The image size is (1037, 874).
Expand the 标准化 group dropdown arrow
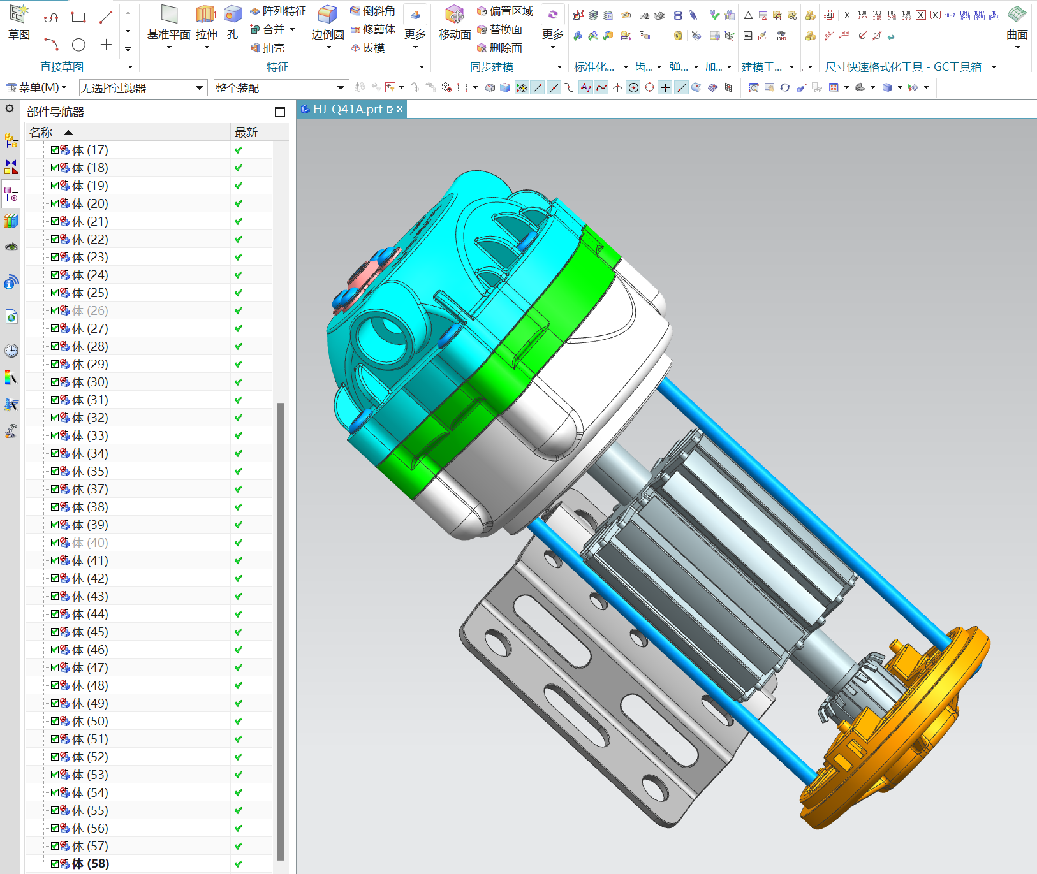(626, 67)
